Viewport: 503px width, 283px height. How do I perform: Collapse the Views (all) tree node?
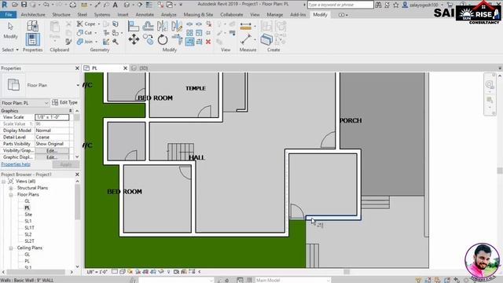3,182
